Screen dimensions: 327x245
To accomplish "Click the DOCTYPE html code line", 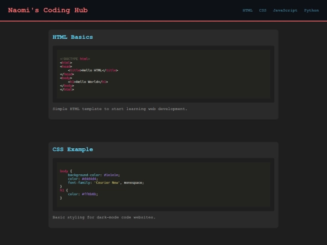I will [x=75, y=59].
